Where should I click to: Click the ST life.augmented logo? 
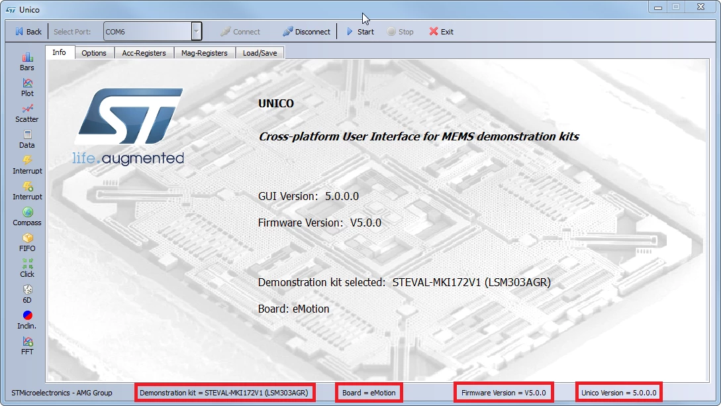128,127
